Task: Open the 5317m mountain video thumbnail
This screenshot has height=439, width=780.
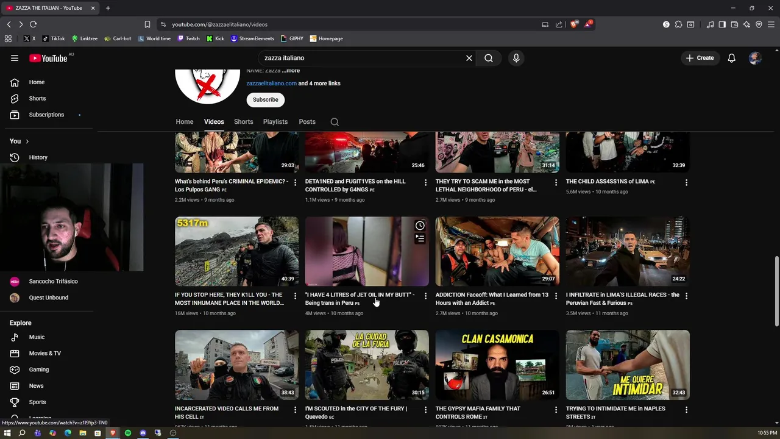Action: [236, 251]
